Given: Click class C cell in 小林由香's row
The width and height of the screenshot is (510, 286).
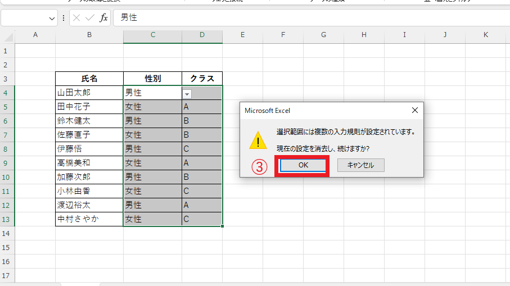Looking at the screenshot, I should tap(202, 191).
